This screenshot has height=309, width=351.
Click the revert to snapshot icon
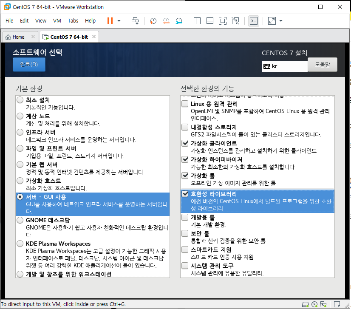tap(166, 21)
